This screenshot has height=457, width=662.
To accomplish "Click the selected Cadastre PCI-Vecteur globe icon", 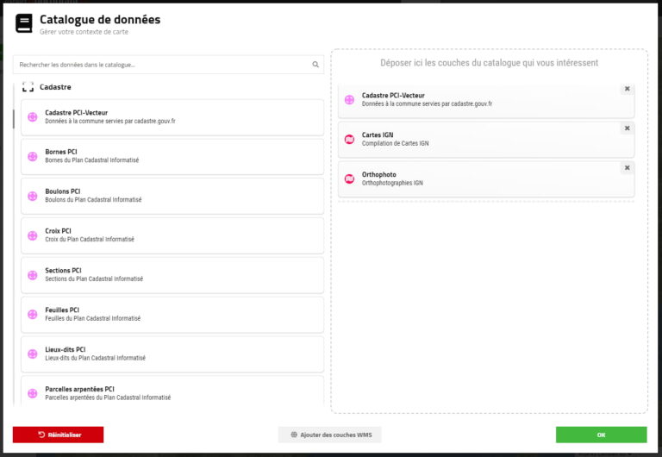I will click(349, 100).
